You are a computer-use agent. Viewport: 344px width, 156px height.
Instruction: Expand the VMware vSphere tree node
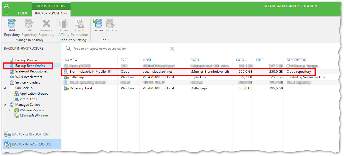pos(9,110)
